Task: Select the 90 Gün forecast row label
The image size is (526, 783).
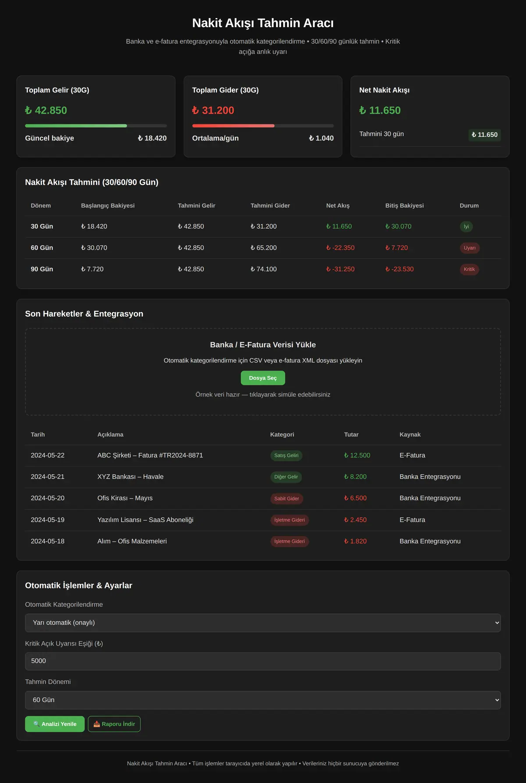Action: 42,269
